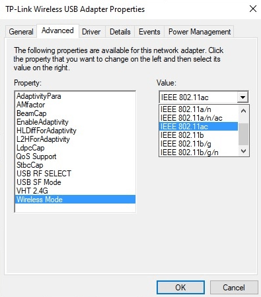Switch to the General tab

(20, 32)
